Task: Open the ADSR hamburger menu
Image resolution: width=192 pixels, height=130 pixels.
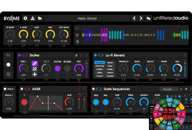Action: pos(85,89)
